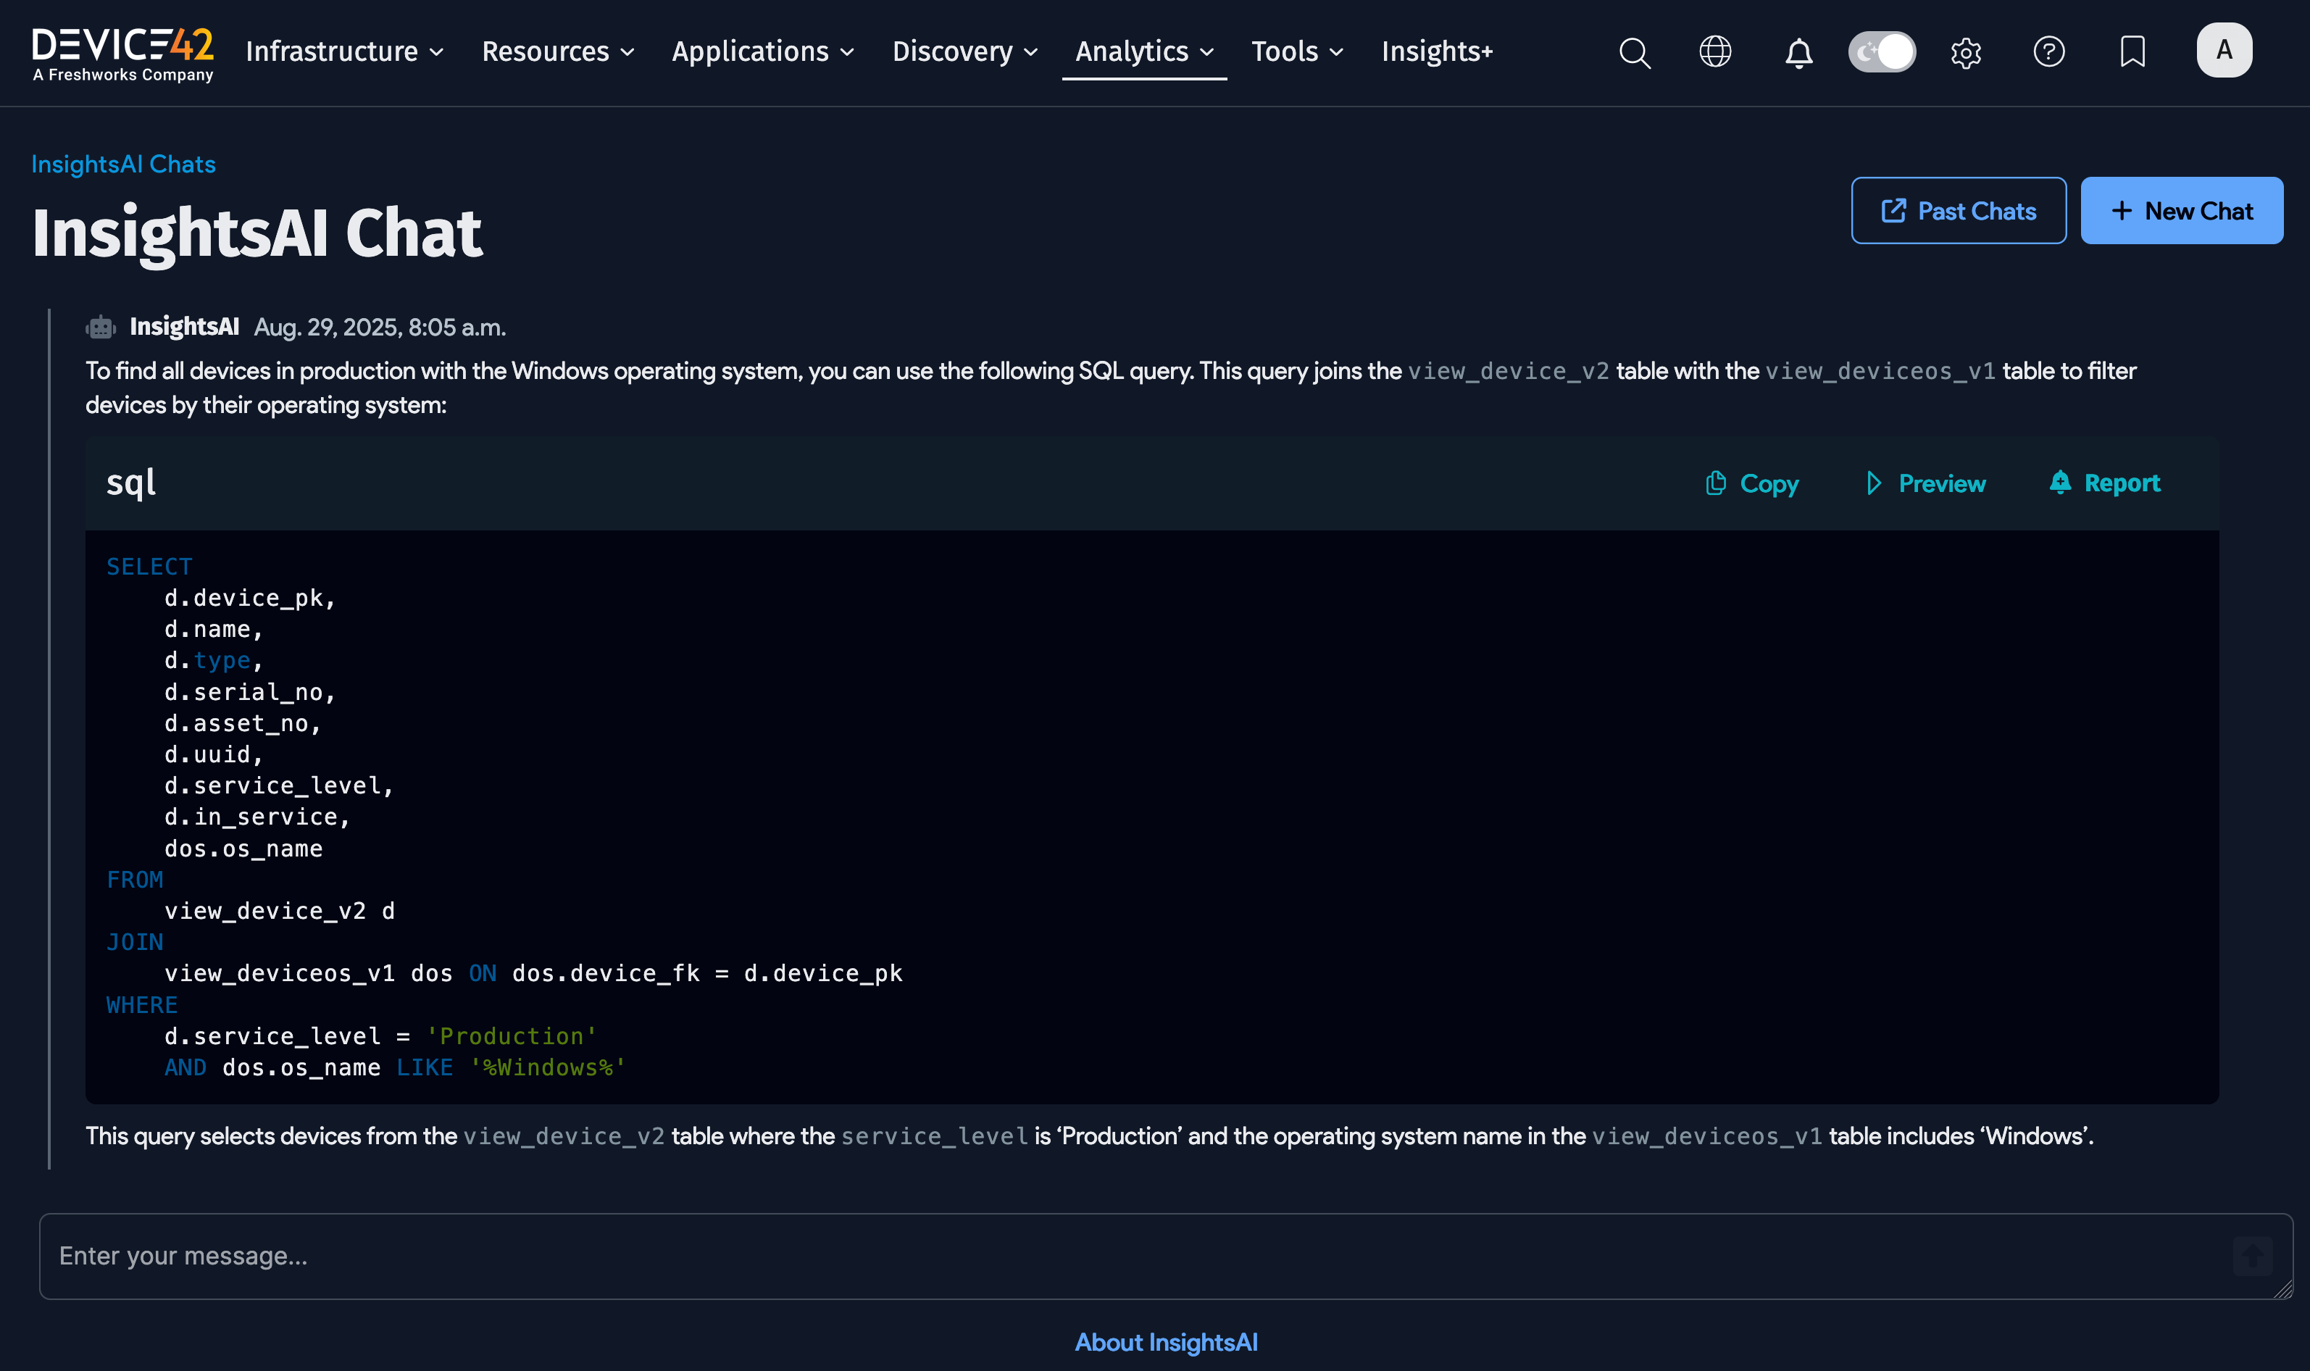This screenshot has width=2310, height=1371.
Task: Click the send message arrow icon
Action: click(2252, 1256)
